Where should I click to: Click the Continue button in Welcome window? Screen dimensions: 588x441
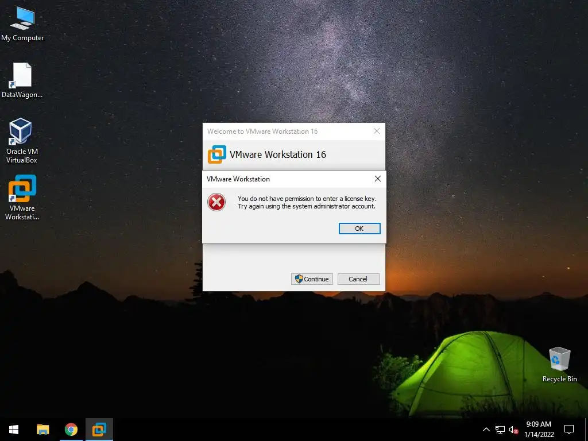[x=312, y=279]
